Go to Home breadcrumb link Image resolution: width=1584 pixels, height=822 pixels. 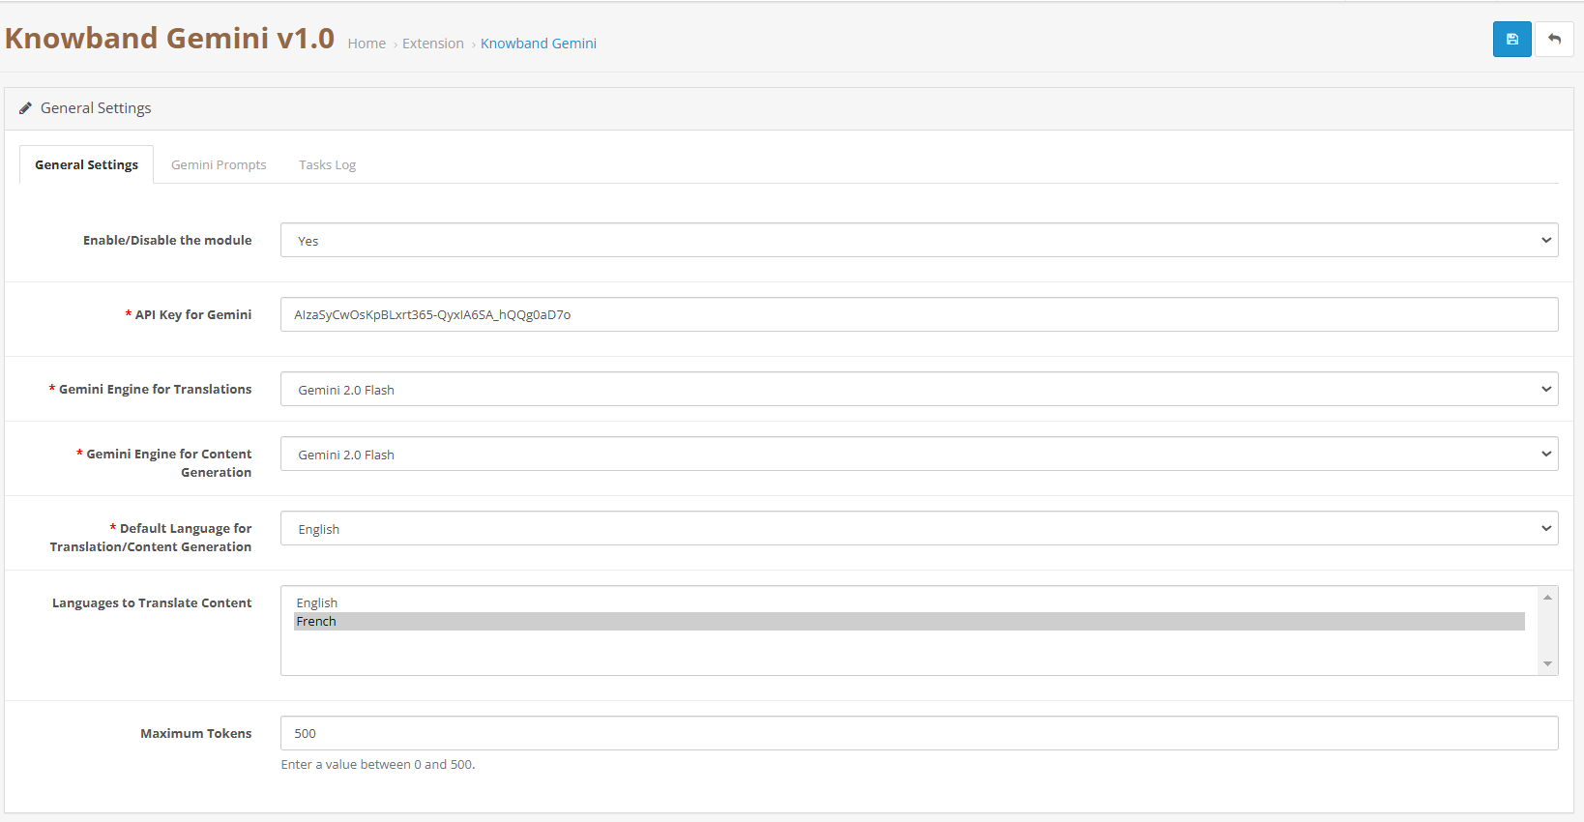(x=367, y=44)
